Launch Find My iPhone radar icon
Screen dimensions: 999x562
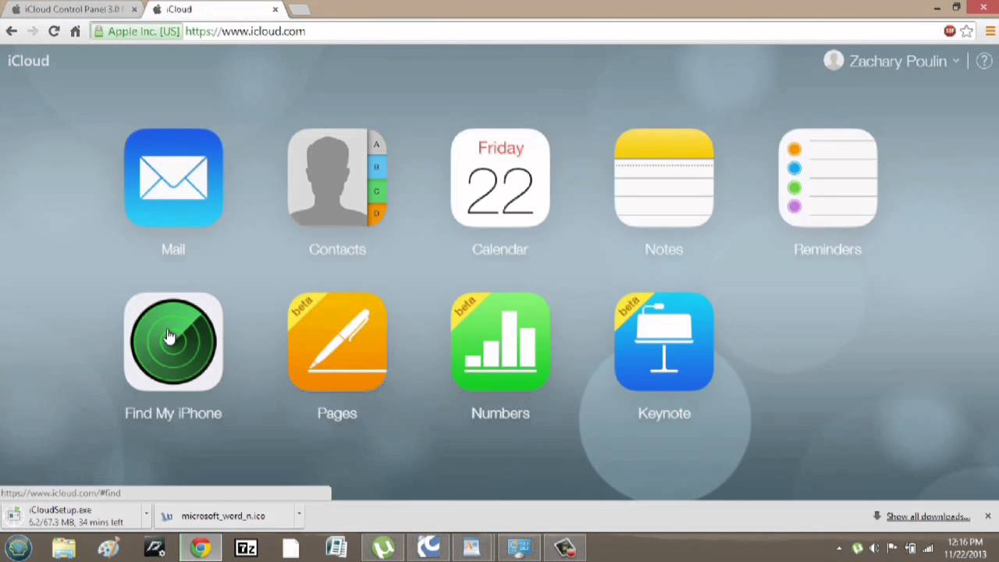click(x=173, y=342)
